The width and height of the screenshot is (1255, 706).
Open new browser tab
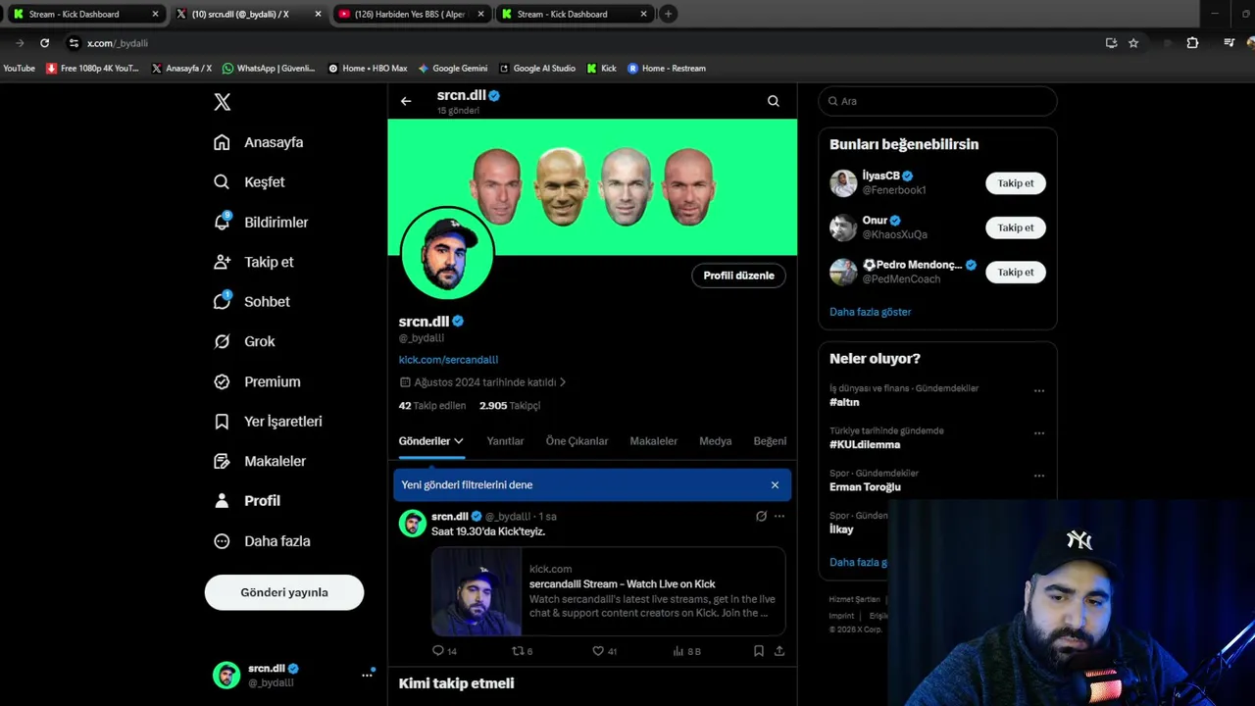(668, 14)
